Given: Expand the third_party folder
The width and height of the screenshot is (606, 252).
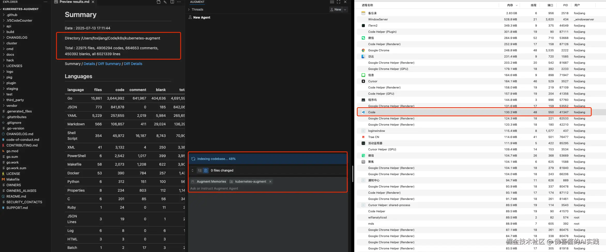Looking at the screenshot, I should tap(15, 100).
